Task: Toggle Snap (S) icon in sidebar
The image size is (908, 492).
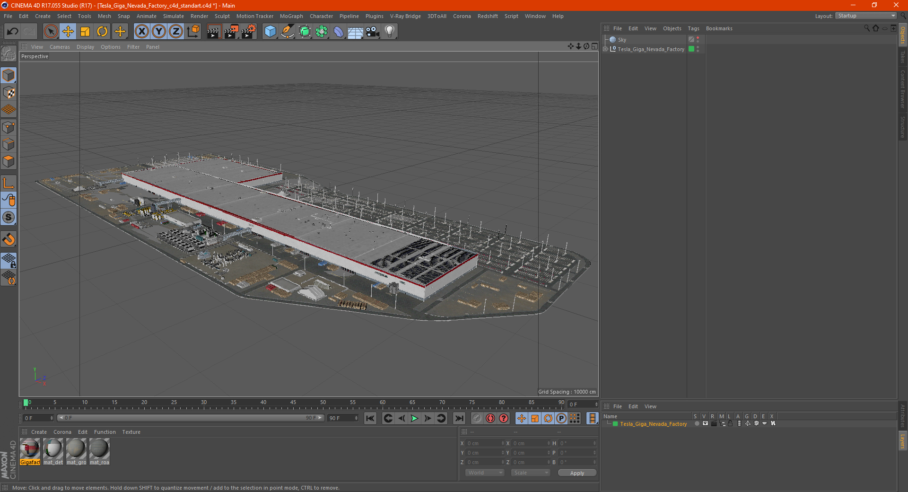Action: click(9, 218)
